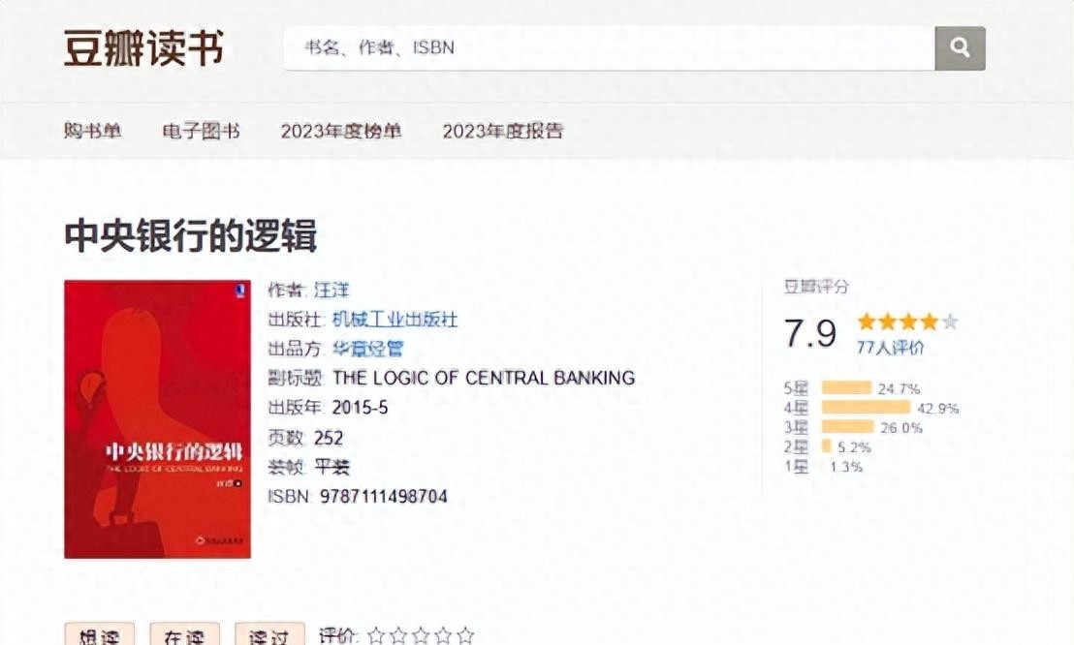Click the 读过 button

(269, 634)
